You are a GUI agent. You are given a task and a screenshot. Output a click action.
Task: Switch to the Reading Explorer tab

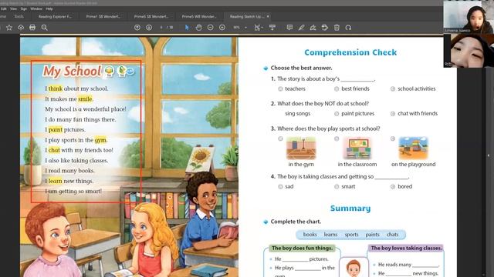tap(55, 16)
